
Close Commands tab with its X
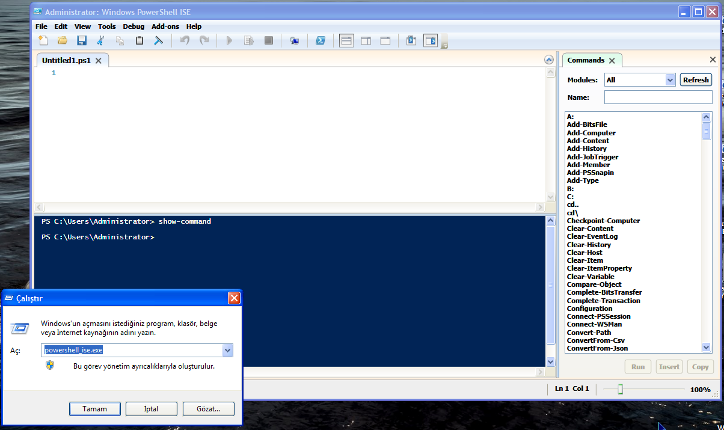coord(612,60)
